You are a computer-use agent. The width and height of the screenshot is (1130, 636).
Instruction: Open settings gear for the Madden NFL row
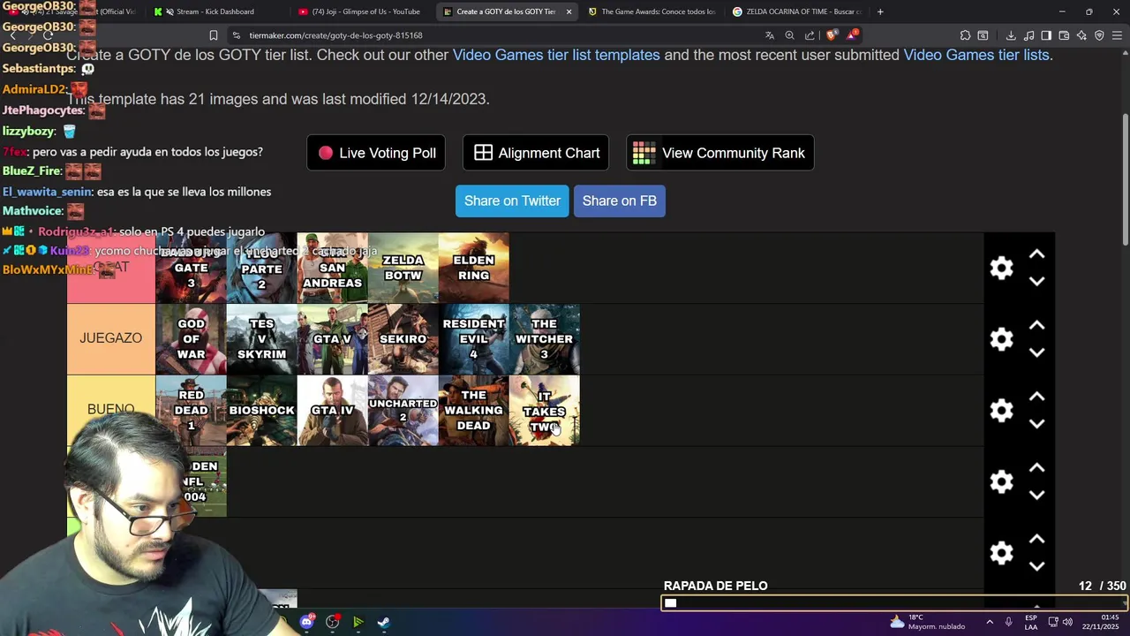pyautogui.click(x=1001, y=481)
